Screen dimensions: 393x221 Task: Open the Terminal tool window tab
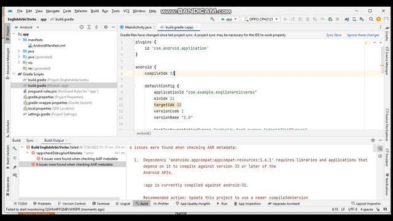101,204
